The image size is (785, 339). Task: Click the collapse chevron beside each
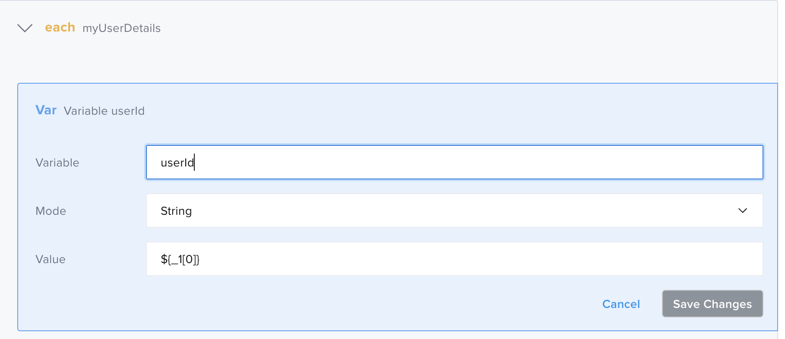tap(25, 28)
